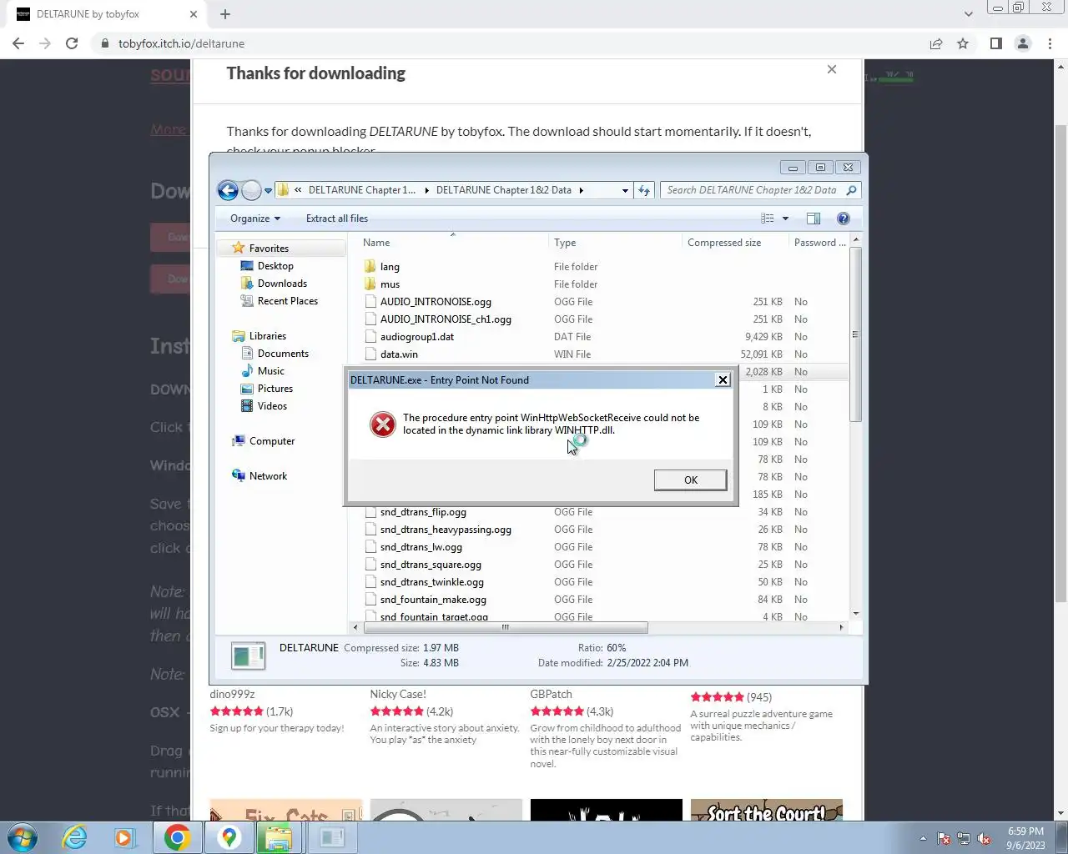Viewport: 1068px width, 854px height.
Task: Go back in Chrome
Action: coord(18,43)
